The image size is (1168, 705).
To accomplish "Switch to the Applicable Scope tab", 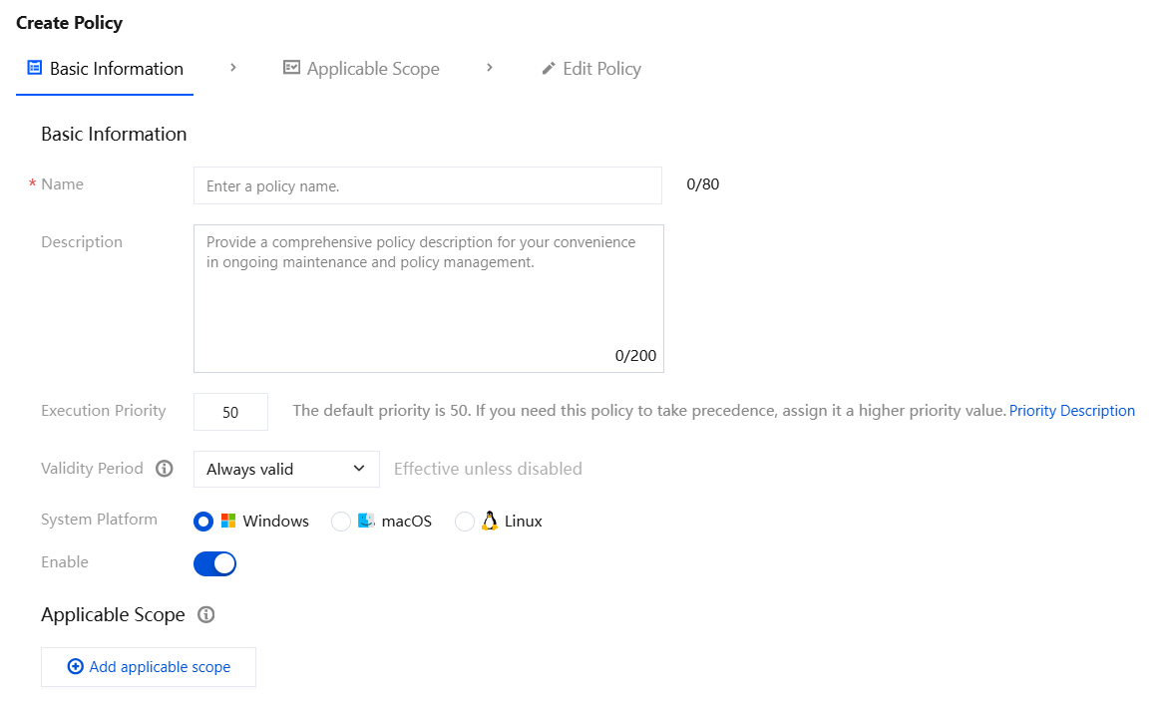I will (x=361, y=69).
